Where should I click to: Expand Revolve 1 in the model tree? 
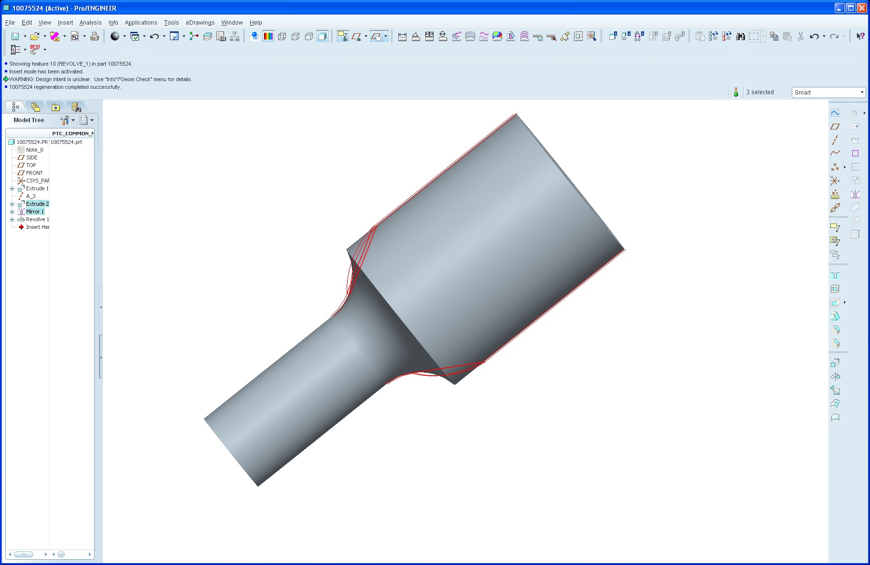[x=12, y=219]
